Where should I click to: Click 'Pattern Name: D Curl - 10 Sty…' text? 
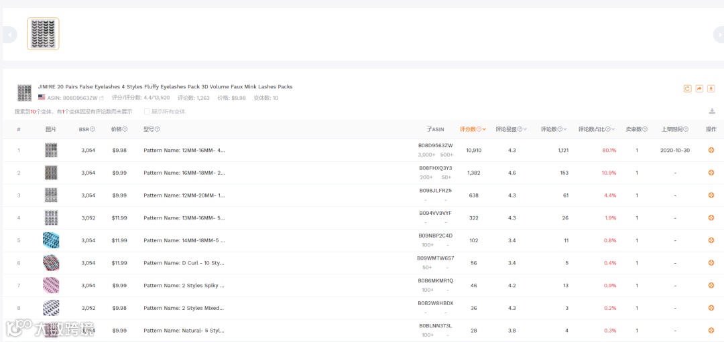pyautogui.click(x=184, y=263)
